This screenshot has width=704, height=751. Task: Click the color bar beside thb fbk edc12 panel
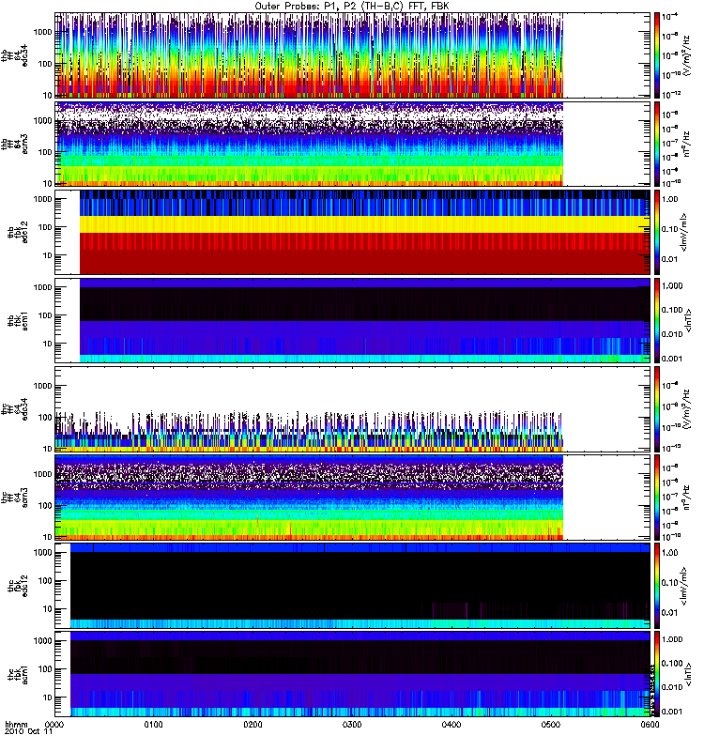(x=657, y=232)
